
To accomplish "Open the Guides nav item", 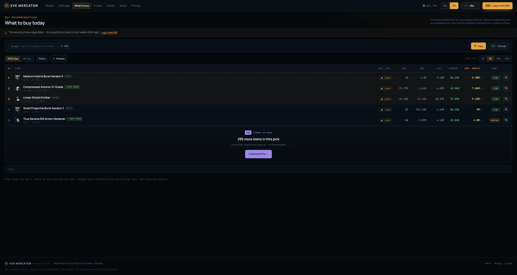I will pyautogui.click(x=98, y=6).
